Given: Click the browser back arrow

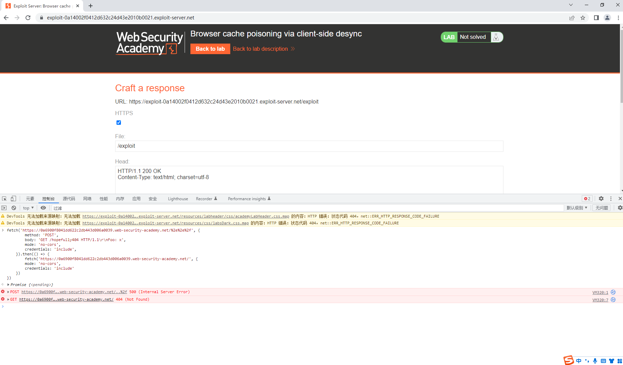Looking at the screenshot, I should 6,18.
